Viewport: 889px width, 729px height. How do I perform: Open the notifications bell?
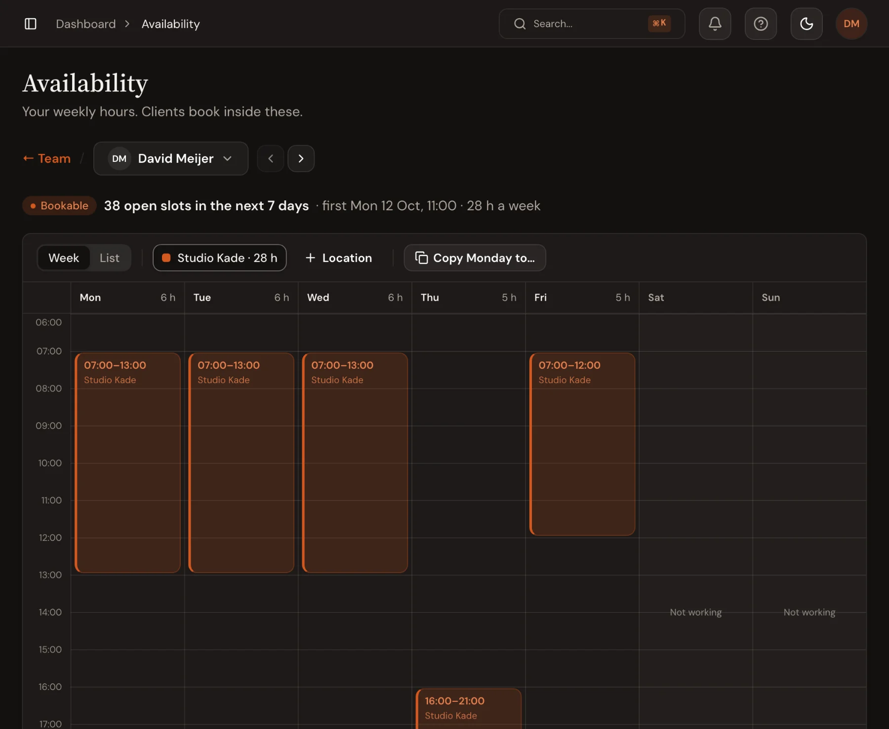click(715, 24)
